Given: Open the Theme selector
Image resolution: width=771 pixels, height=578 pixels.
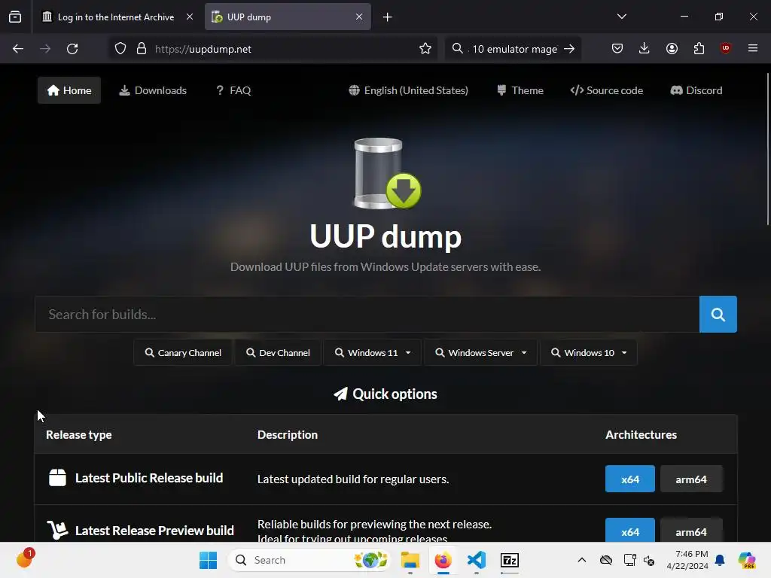Looking at the screenshot, I should 520,90.
